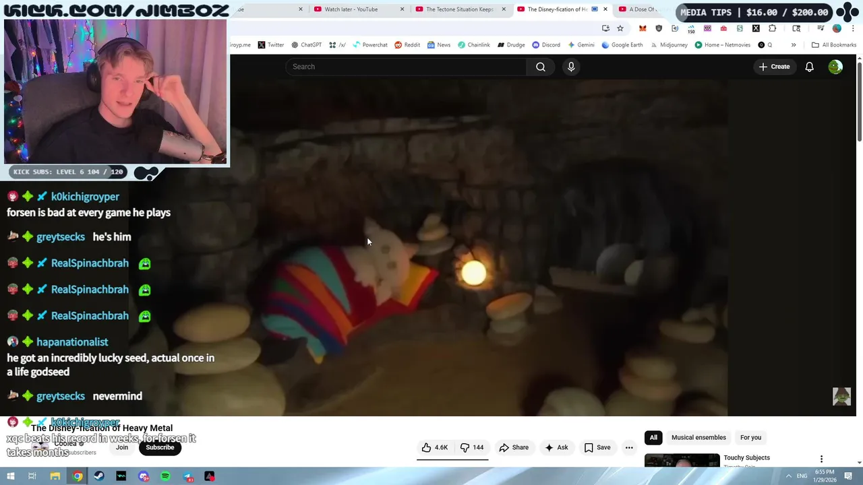Close the Watch later - YouTube tab
This screenshot has height=485, width=863.
point(403,9)
